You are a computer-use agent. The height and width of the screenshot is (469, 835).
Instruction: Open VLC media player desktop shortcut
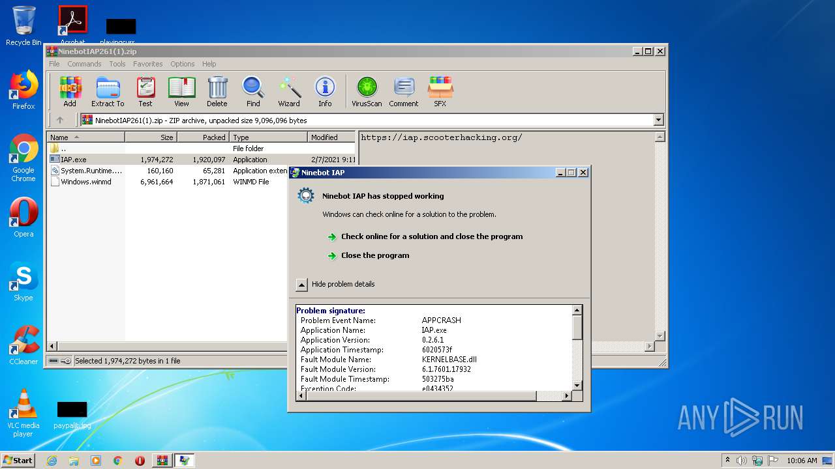click(x=23, y=413)
